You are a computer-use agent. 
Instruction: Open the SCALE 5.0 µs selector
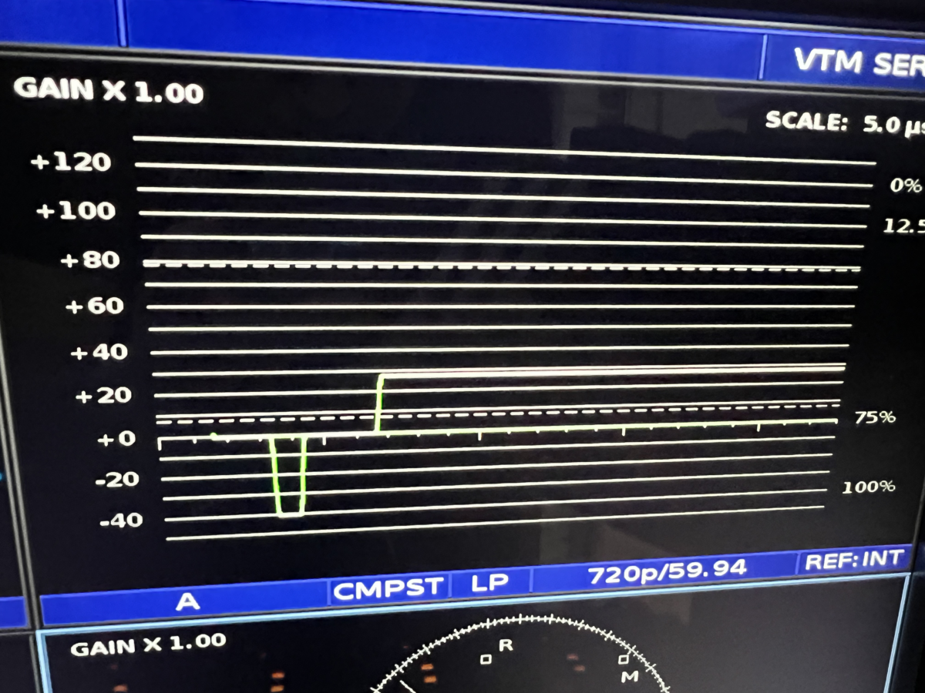840,122
